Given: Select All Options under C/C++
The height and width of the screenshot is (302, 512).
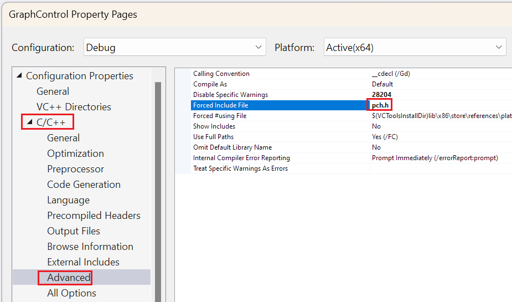Looking at the screenshot, I should point(71,293).
